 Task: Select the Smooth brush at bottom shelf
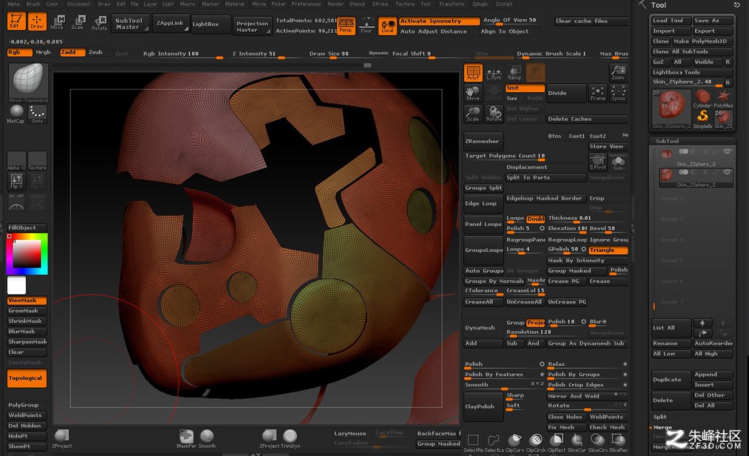(x=207, y=438)
